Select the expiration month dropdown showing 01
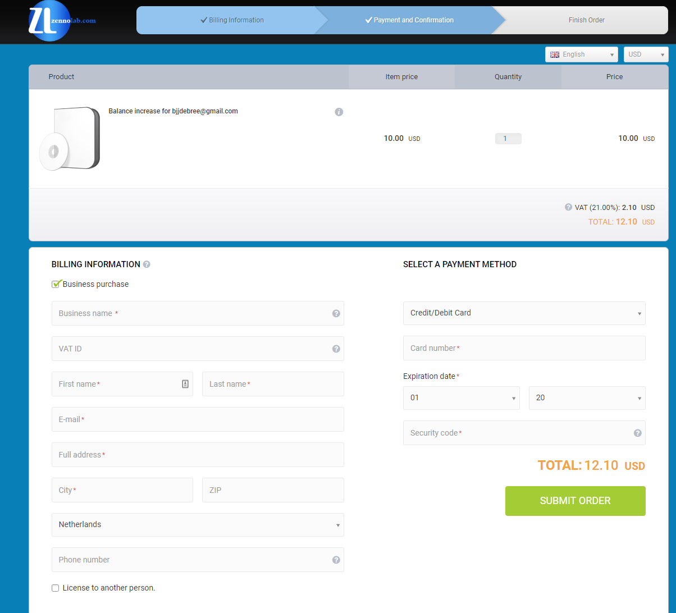 coord(462,398)
